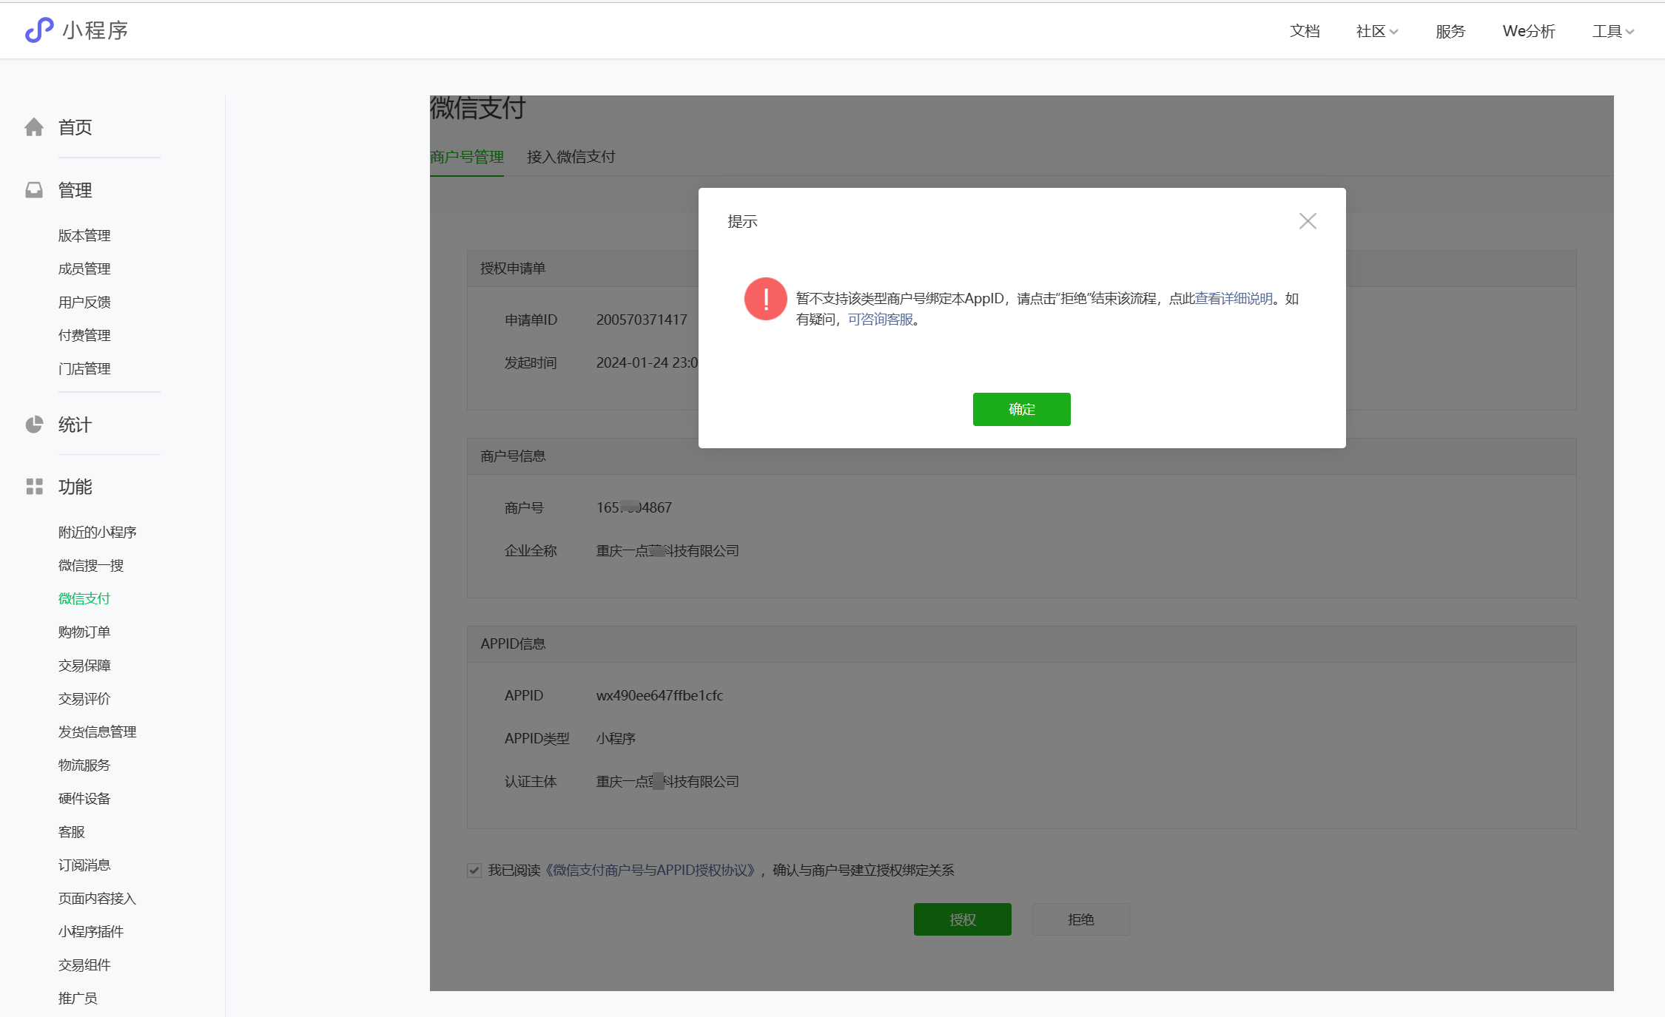Close the 提示 dialog with X icon

click(1308, 221)
